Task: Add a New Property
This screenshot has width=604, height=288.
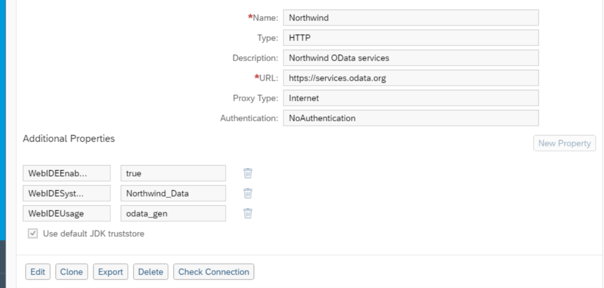Action: click(x=565, y=143)
